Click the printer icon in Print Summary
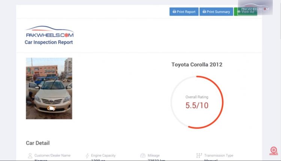 pos(204,12)
